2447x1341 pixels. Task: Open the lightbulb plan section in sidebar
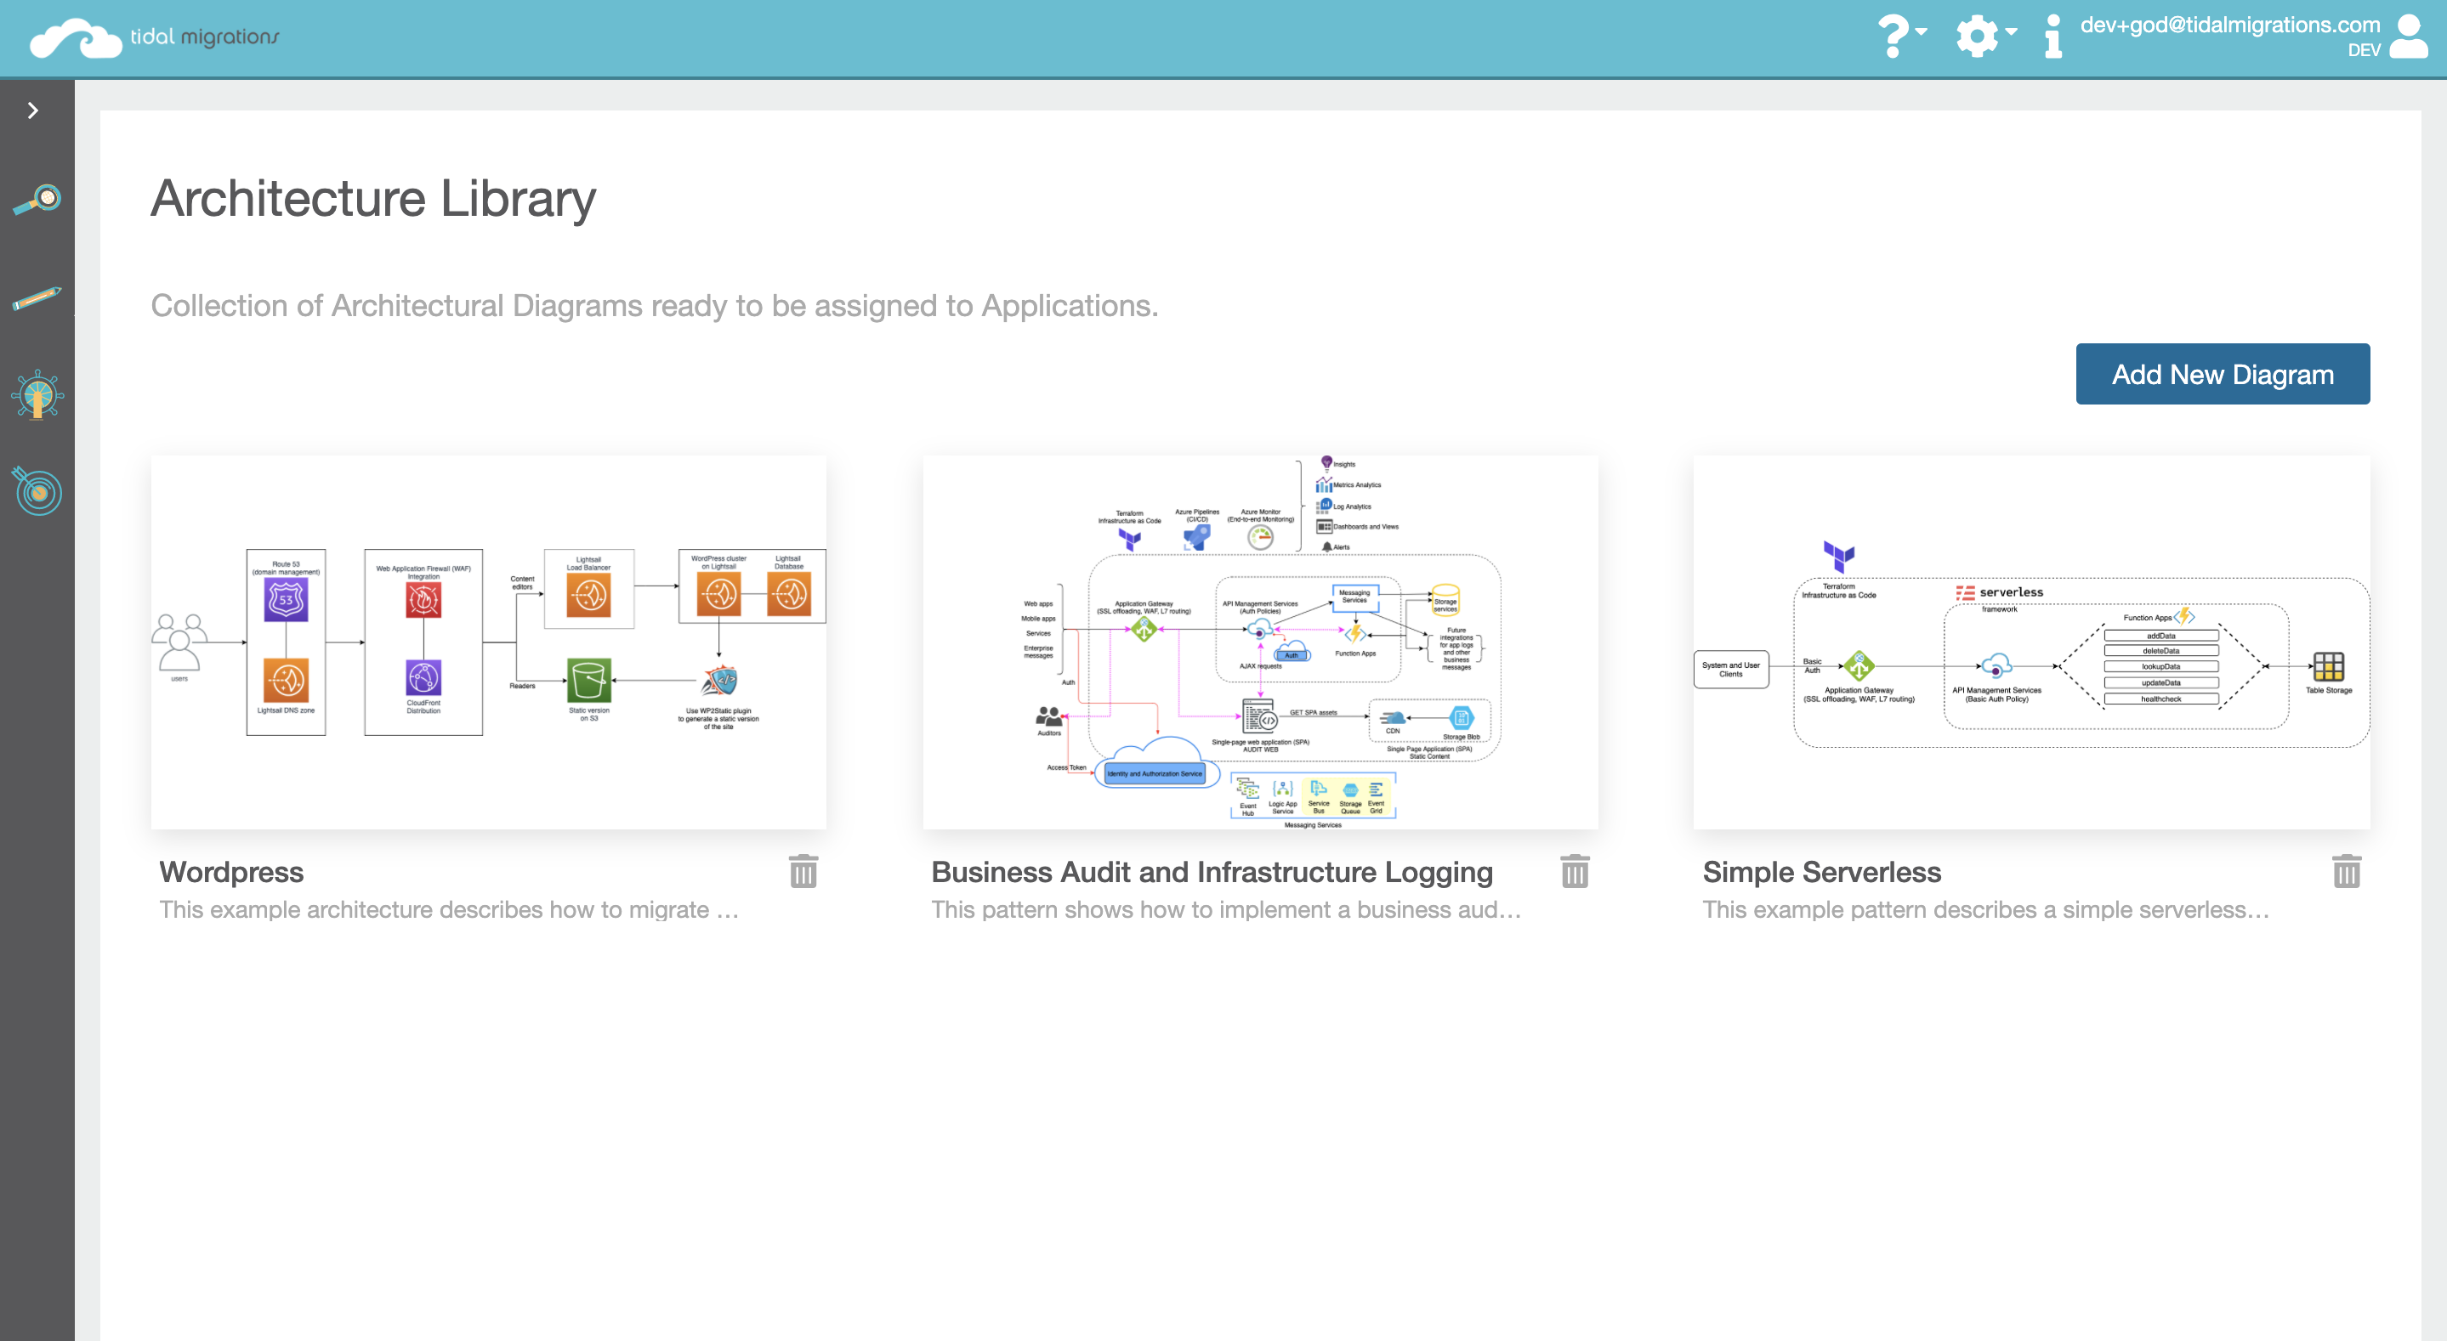pos(37,394)
